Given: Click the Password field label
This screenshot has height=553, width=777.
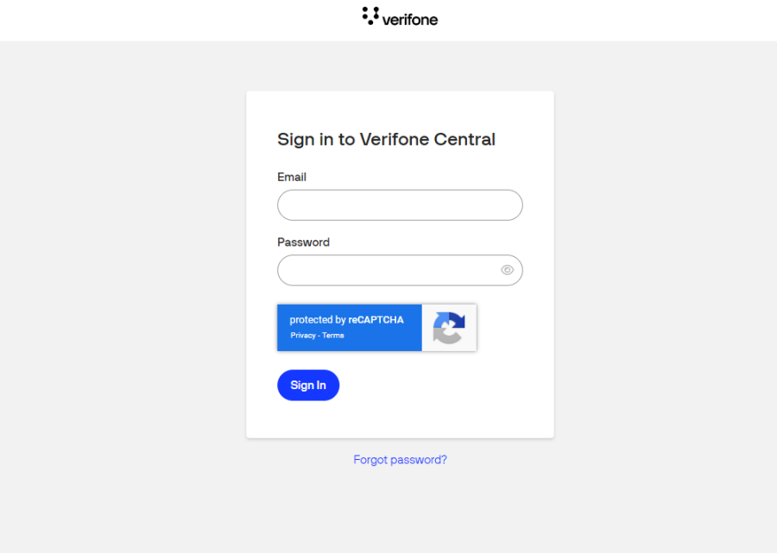Looking at the screenshot, I should 303,242.
